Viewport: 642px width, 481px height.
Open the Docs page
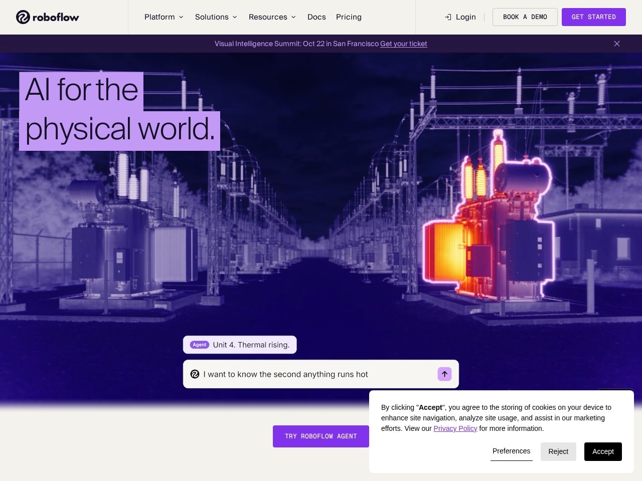[316, 17]
